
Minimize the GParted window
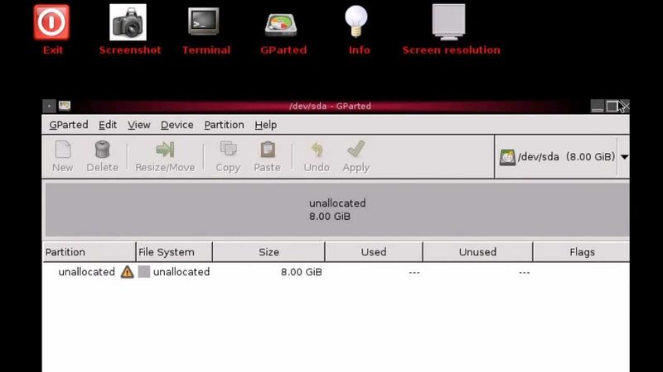click(x=597, y=106)
